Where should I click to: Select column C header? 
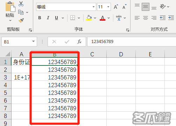92,54
